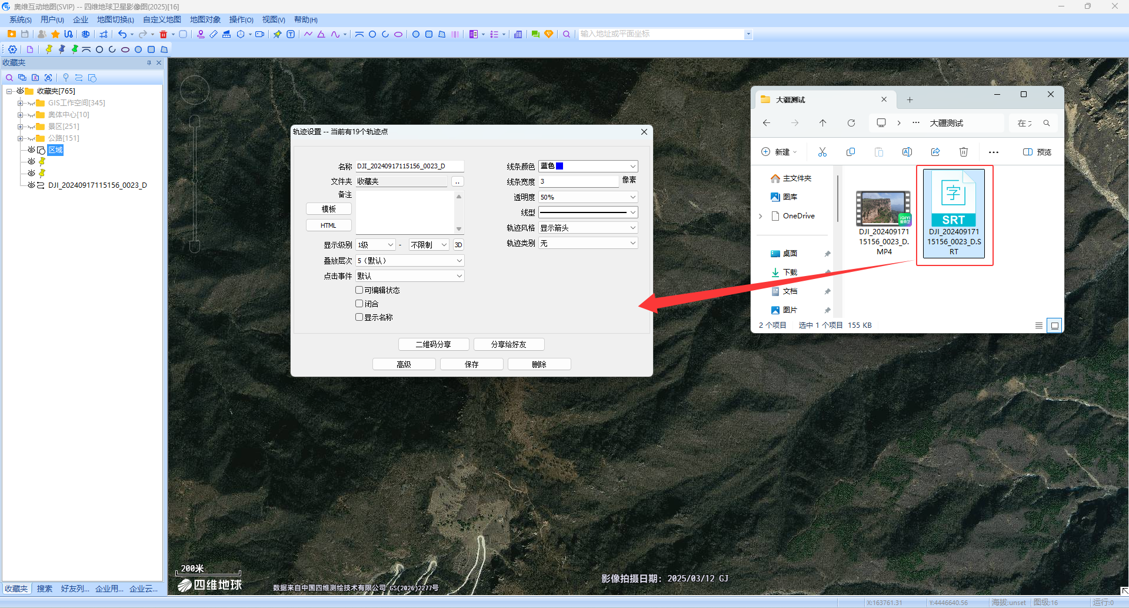The width and height of the screenshot is (1129, 608).
Task: Click the Explorer refresh icon
Action: coord(851,123)
